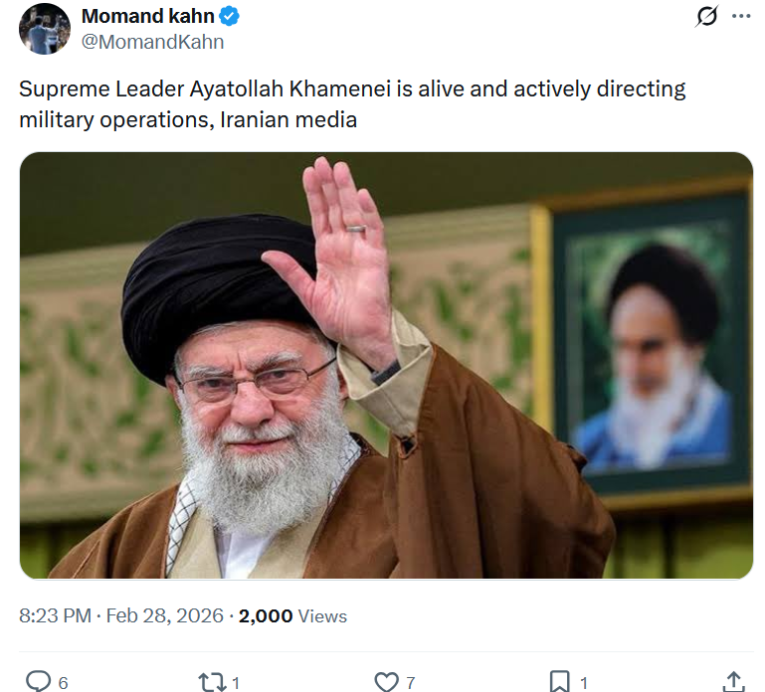Click the tweet text about Khamenei

click(352, 104)
